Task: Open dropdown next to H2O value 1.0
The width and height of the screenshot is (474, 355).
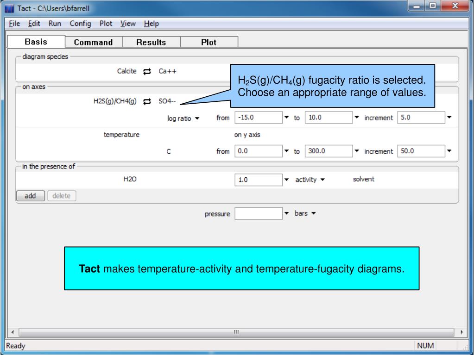Action: pos(286,180)
